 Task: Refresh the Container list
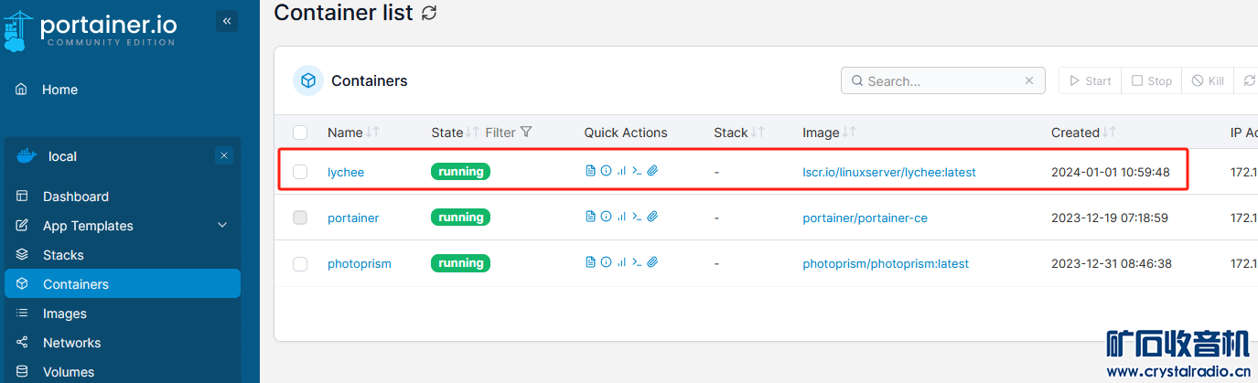coord(429,13)
